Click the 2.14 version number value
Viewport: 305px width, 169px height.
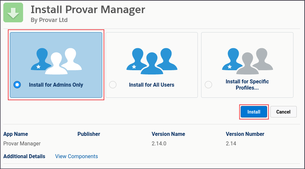pos(231,143)
